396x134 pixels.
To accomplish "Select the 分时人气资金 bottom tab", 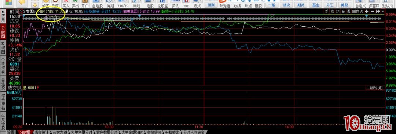I will (x=194, y=132).
